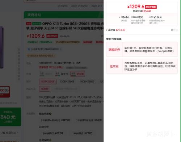Choose the ¥79.00 screen protection plan
This screenshot has height=142, width=181.
[82, 133]
